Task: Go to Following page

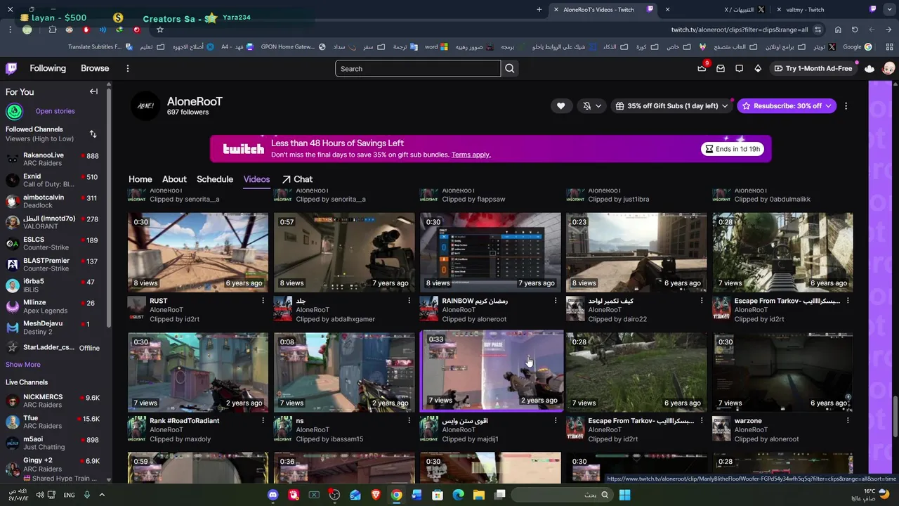Action: click(48, 68)
